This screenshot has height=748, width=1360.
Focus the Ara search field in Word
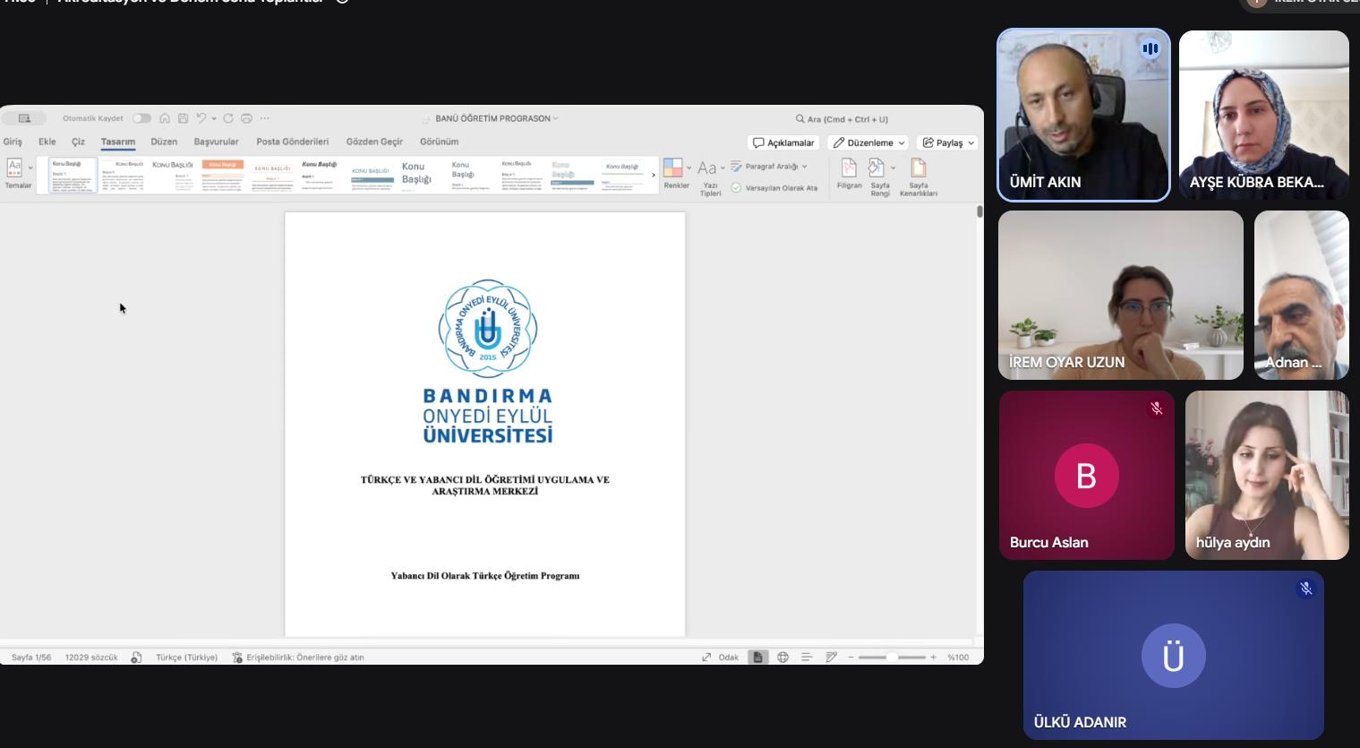click(842, 119)
